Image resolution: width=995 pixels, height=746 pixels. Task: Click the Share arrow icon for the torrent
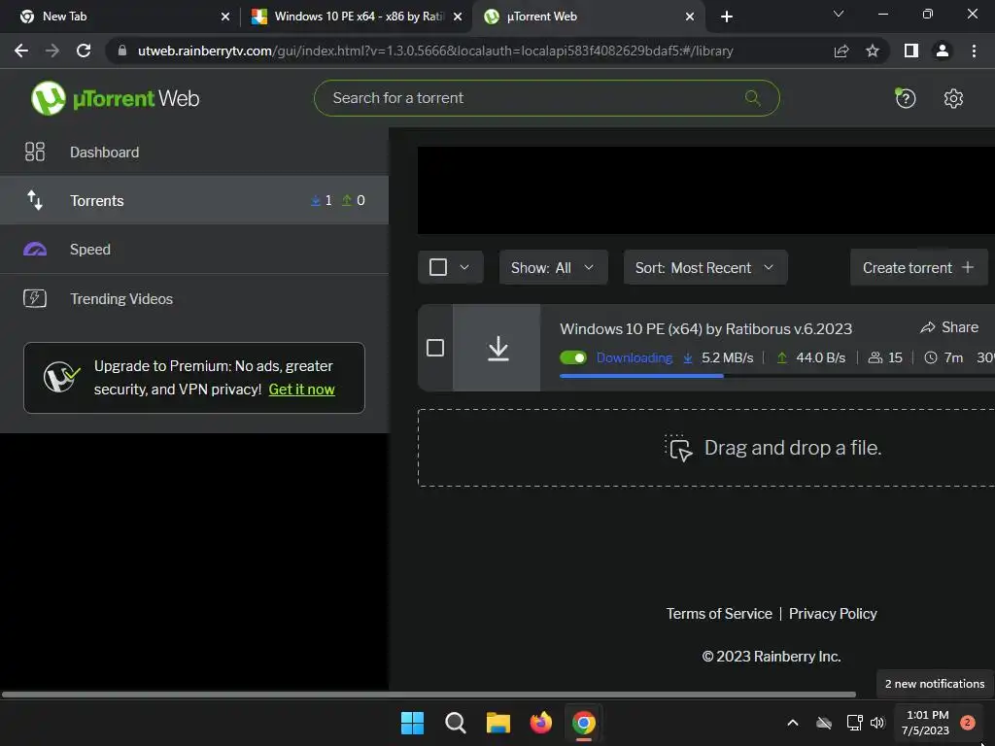(928, 327)
